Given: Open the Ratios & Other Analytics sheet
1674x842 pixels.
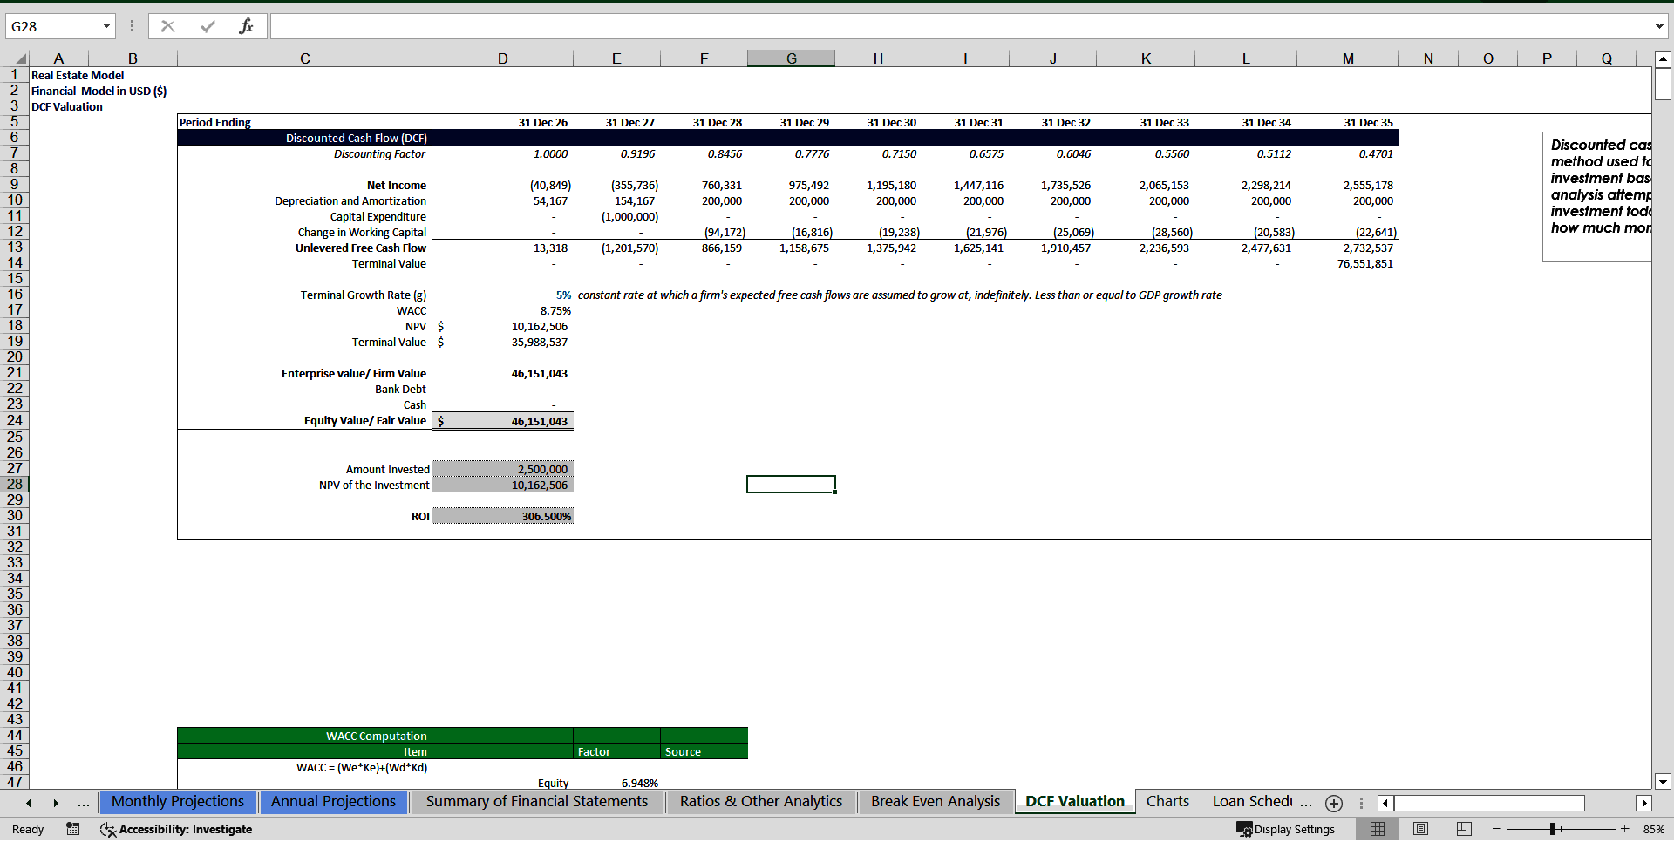Looking at the screenshot, I should (761, 802).
